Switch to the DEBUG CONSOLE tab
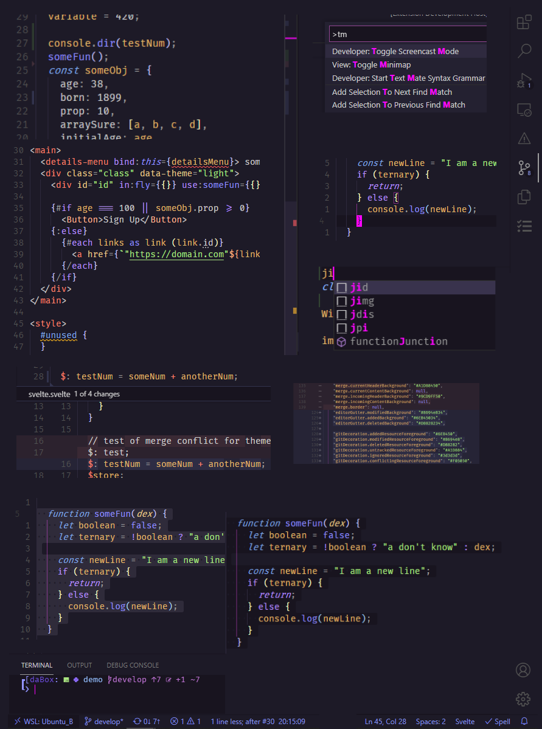The width and height of the screenshot is (542, 729). (133, 665)
